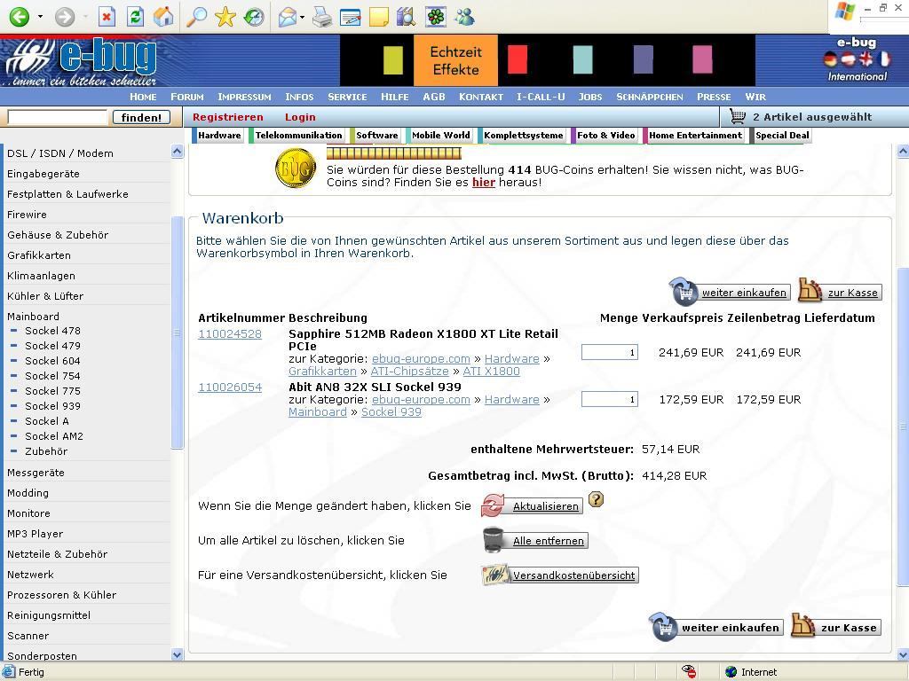Open KONTAKT in the top navigation
The height and width of the screenshot is (681, 909).
480,97
